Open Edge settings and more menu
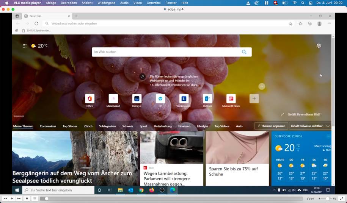The image size is (347, 203). click(329, 23)
